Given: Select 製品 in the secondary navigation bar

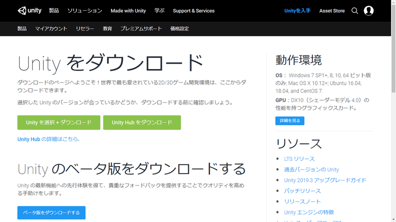Looking at the screenshot, I should click(x=22, y=29).
